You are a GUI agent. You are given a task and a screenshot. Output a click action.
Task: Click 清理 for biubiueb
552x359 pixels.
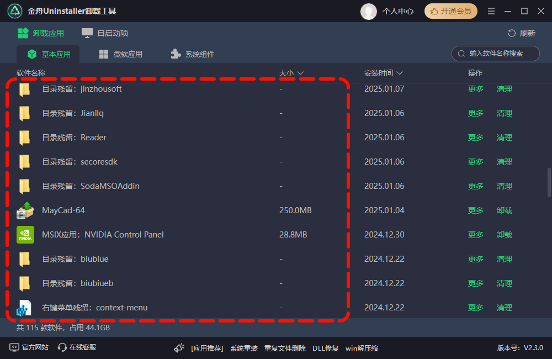coord(505,283)
